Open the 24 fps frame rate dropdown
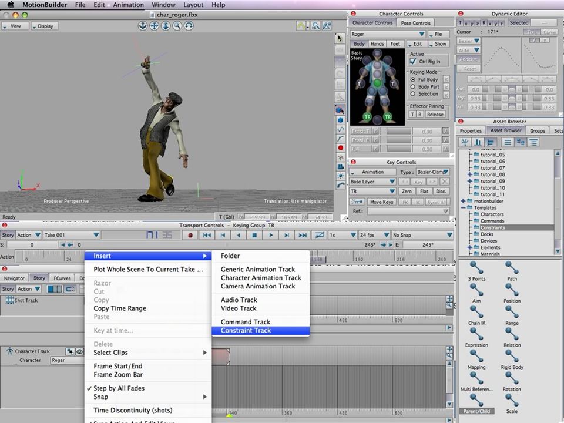The width and height of the screenshot is (564, 423). [374, 235]
